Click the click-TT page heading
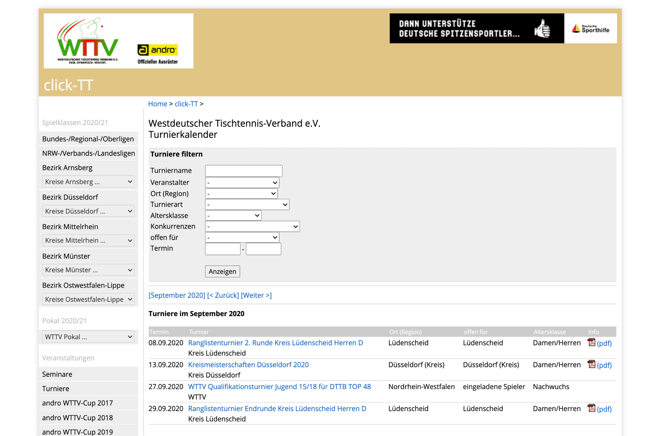Viewport: 660px width, 436px height. [68, 85]
